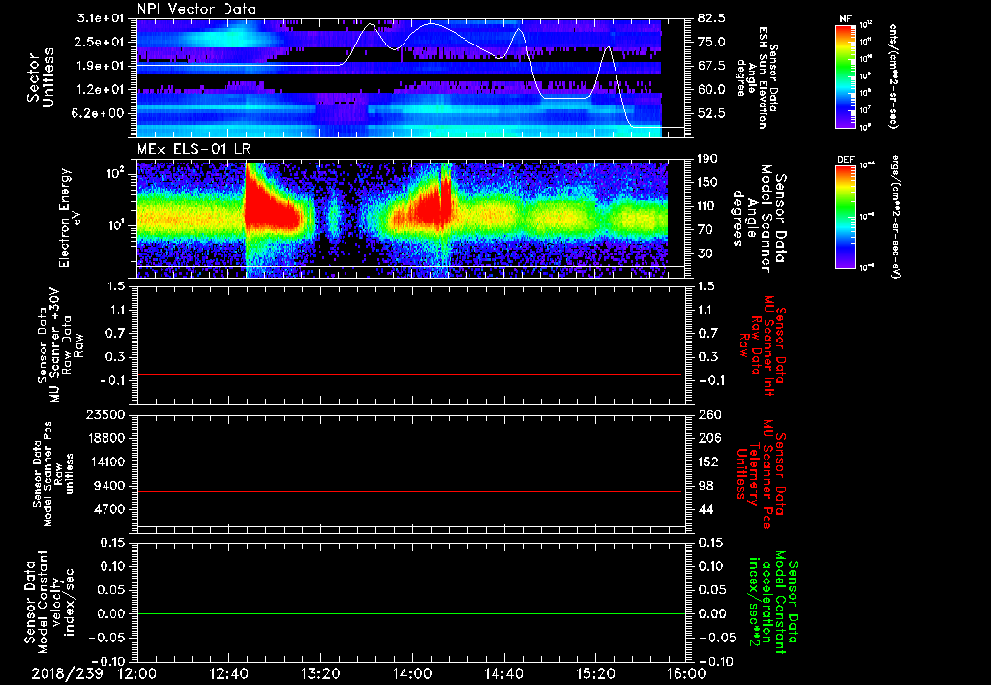This screenshot has height=685, width=991.
Task: Click the DEF color bar legend
Action: coord(845,216)
